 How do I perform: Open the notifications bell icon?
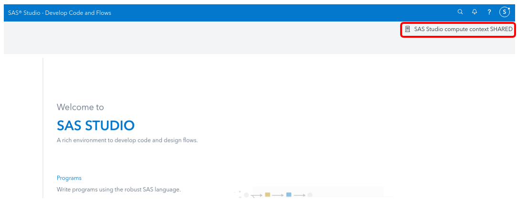tap(475, 12)
